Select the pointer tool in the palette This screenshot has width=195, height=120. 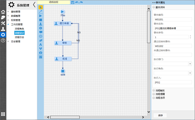[x=41, y=7]
